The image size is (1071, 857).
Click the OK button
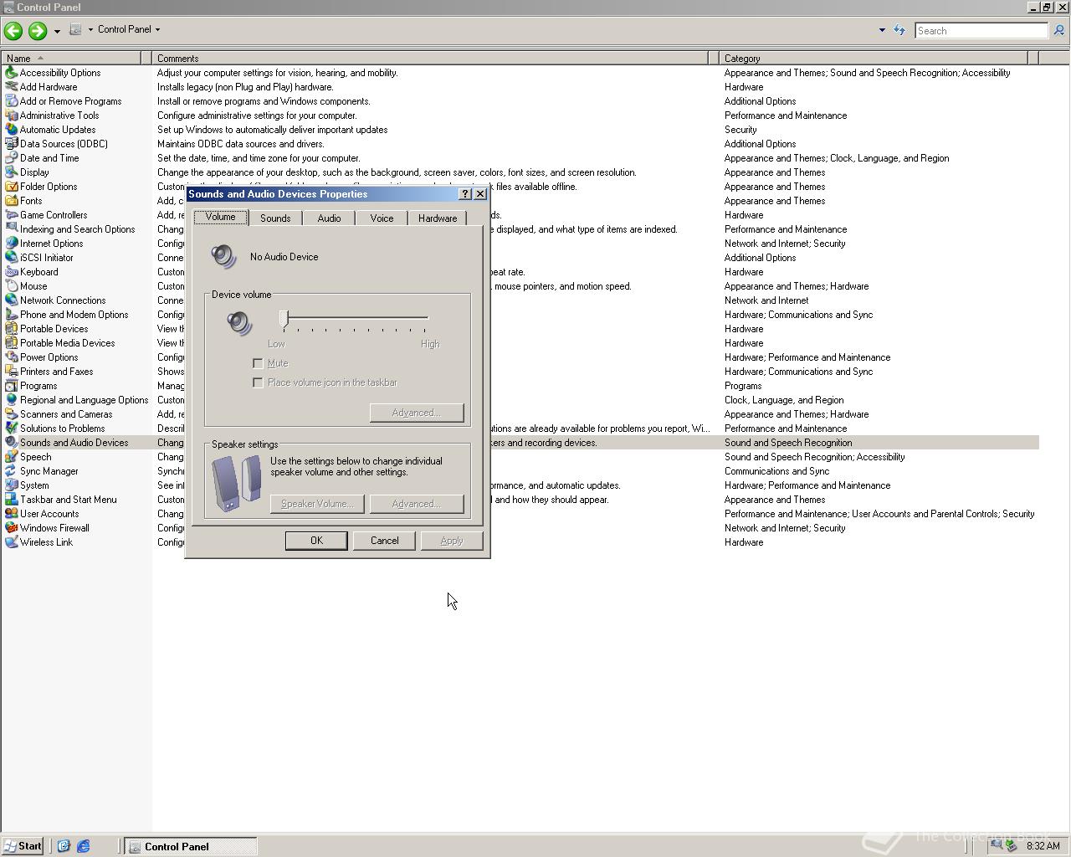click(x=316, y=541)
